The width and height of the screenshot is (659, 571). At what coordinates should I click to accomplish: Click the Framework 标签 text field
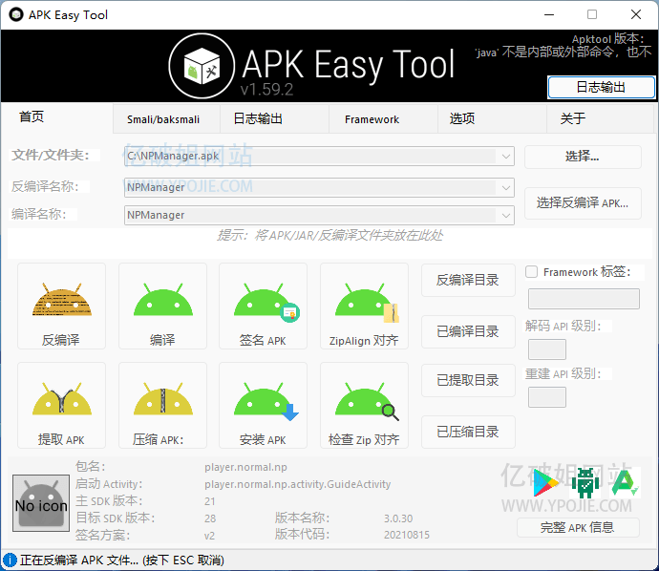(x=584, y=299)
